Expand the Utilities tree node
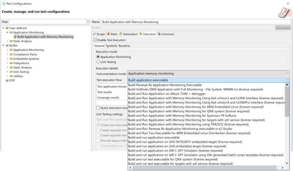Image resolution: width=293 pixels, height=171 pixels. click(x=7, y=76)
